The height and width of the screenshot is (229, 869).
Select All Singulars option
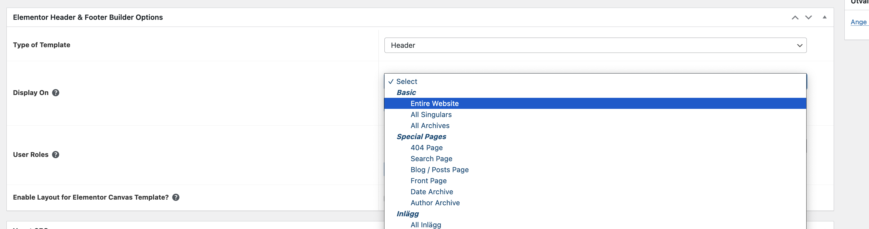point(431,115)
